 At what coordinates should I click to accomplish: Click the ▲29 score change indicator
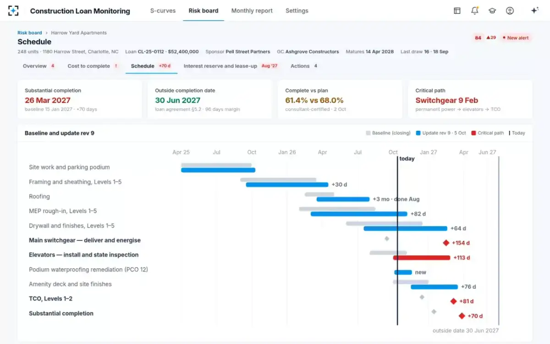point(491,38)
